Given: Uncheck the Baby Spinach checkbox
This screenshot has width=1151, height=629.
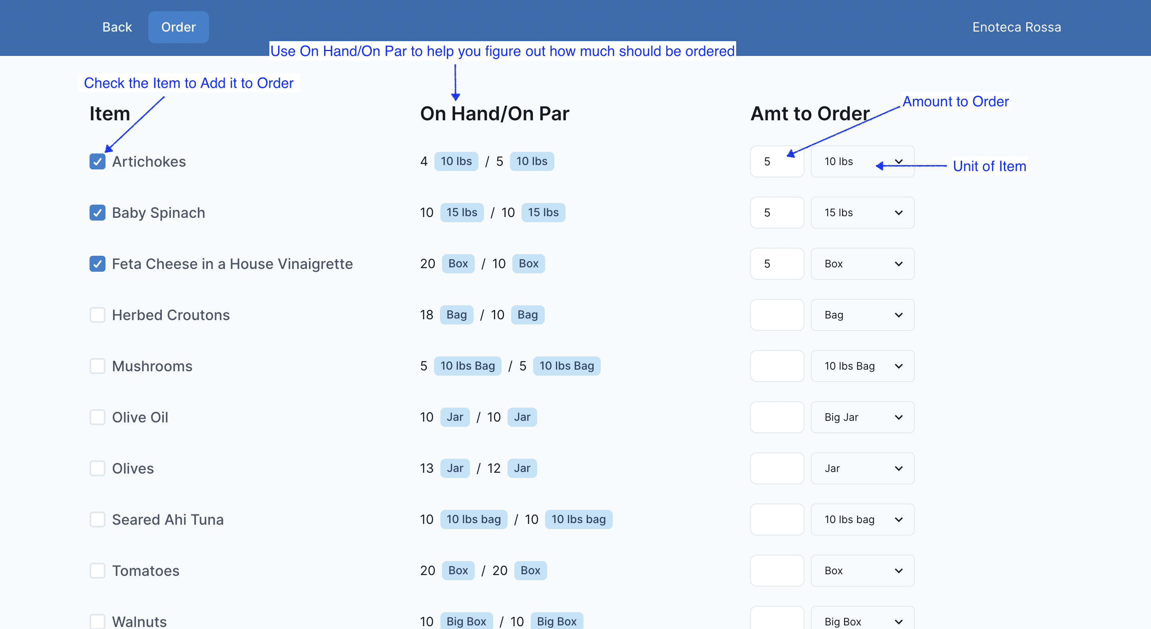Looking at the screenshot, I should [97, 213].
